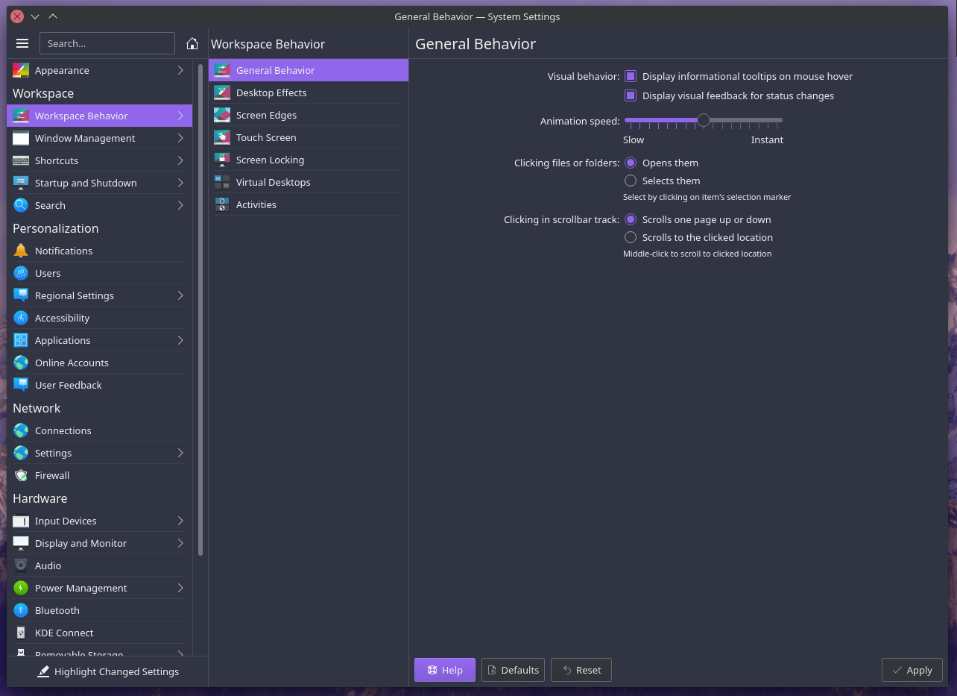
Task: Click the Search input field
Action: (107, 43)
